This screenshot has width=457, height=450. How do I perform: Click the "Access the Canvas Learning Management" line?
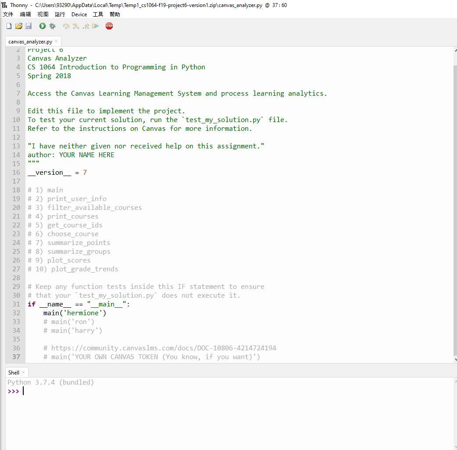(x=177, y=94)
